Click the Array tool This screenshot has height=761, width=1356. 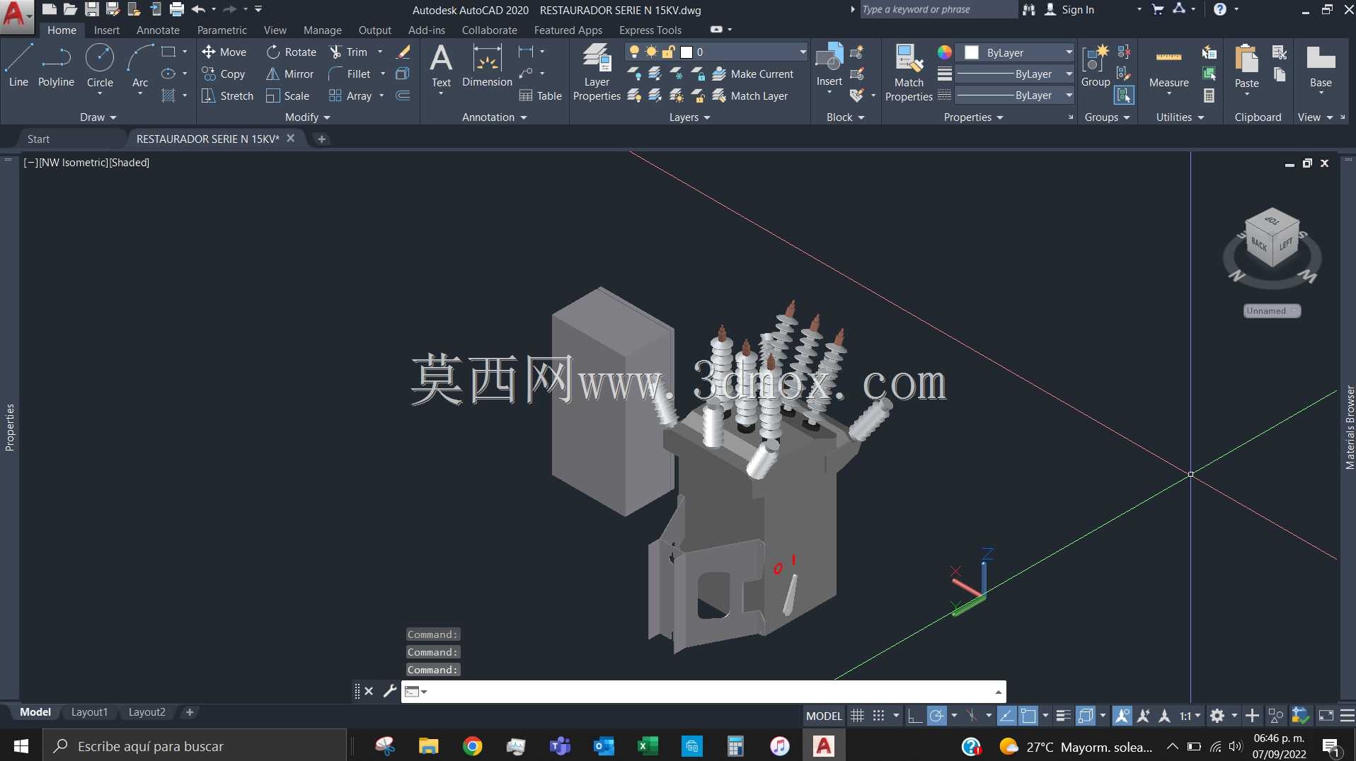[350, 95]
